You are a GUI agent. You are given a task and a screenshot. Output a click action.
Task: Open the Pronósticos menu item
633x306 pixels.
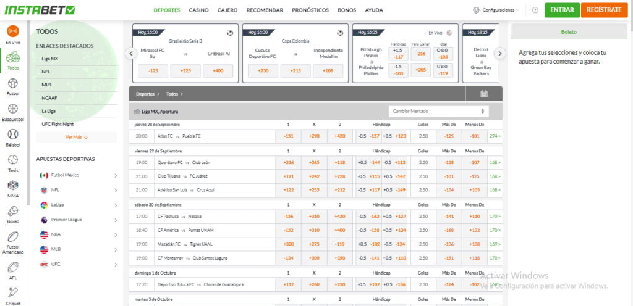[x=310, y=10]
